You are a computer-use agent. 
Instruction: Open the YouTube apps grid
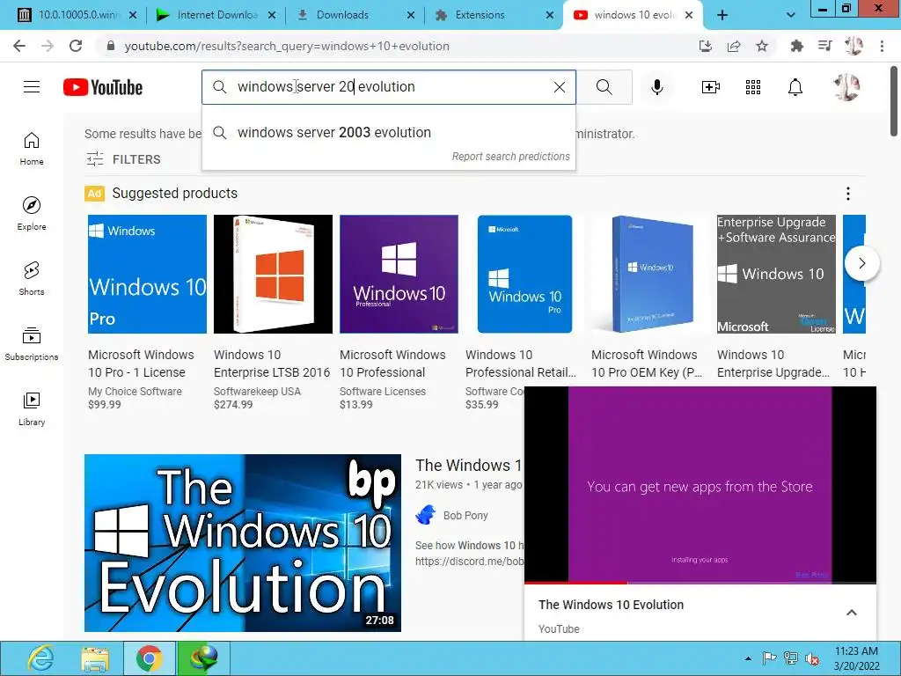pyautogui.click(x=753, y=87)
